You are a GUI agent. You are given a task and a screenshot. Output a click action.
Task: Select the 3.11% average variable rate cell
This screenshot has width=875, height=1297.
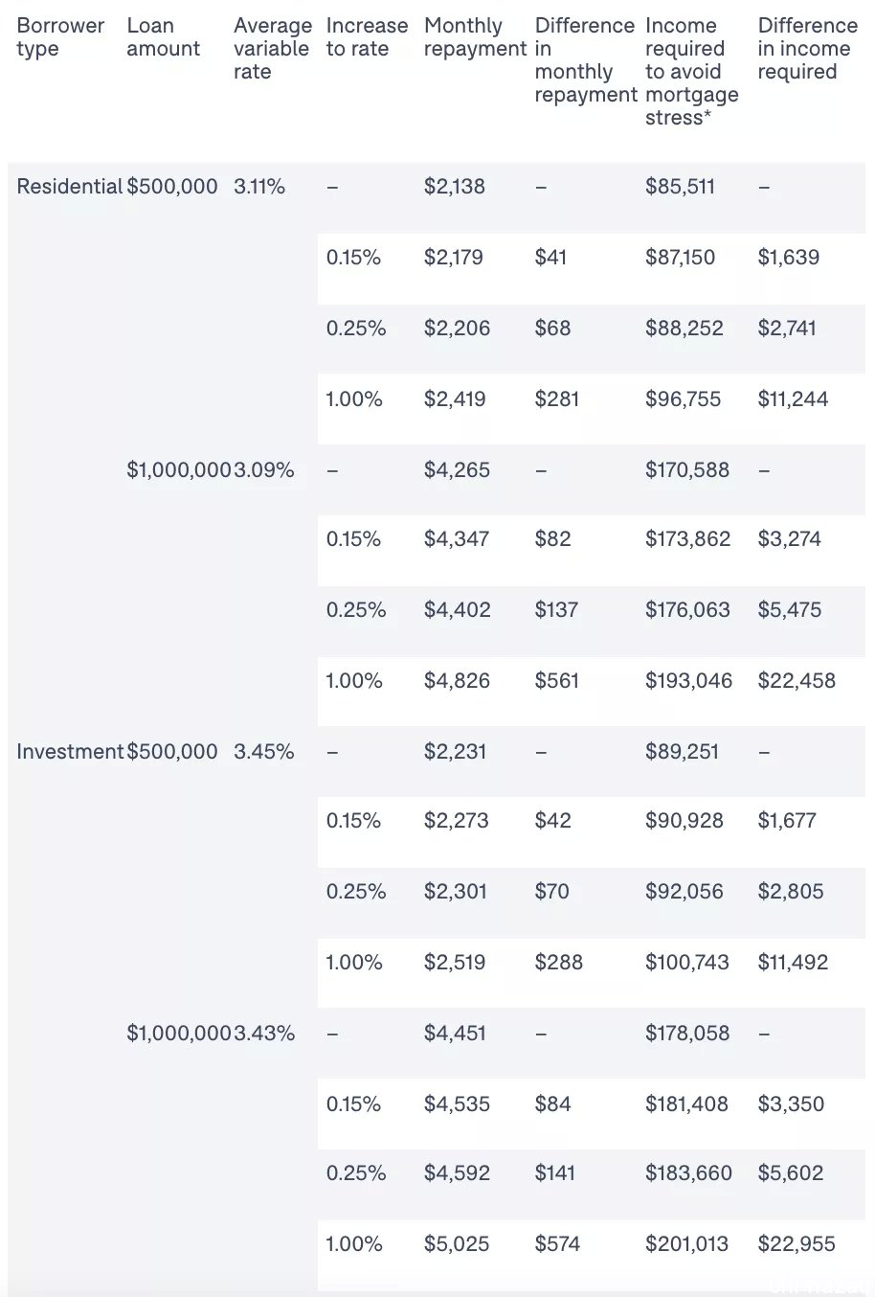point(259,187)
